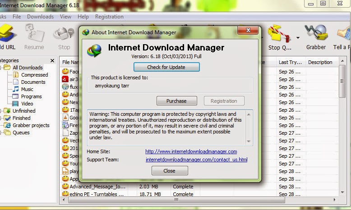
Task: Open the Downloads menu
Action: 40,17
